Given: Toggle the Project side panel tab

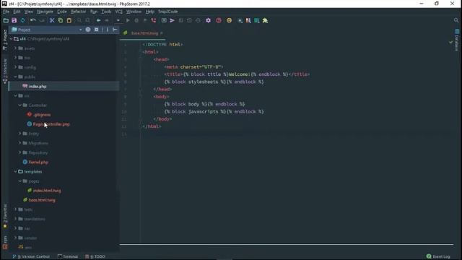Looking at the screenshot, I should click(x=5, y=39).
